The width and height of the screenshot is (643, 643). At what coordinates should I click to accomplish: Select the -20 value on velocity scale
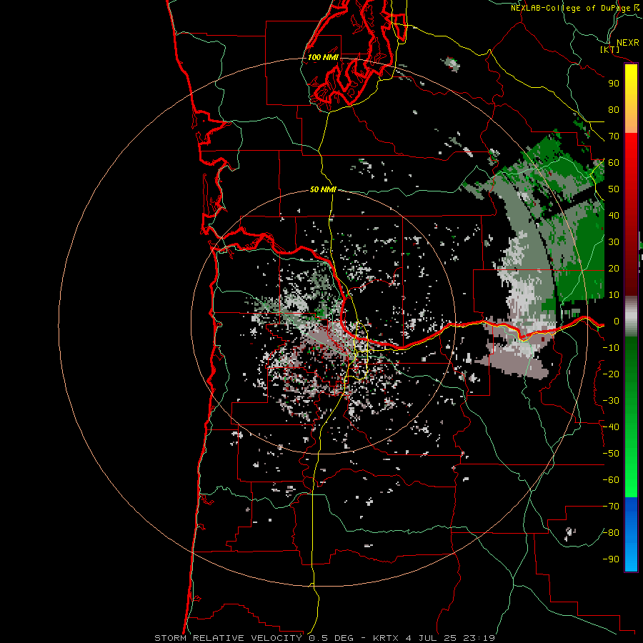611,374
